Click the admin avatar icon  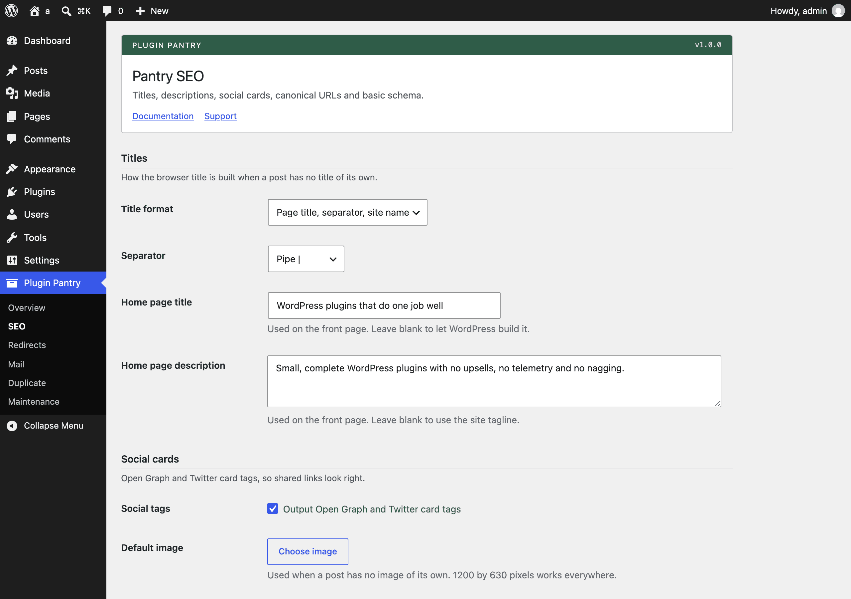[838, 11]
